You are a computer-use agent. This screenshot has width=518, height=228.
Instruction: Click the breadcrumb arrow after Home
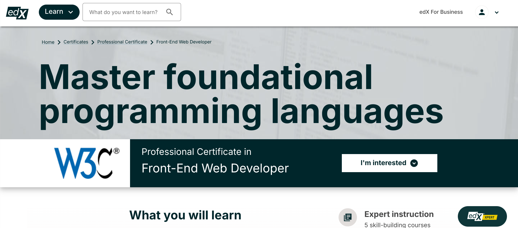pyautogui.click(x=59, y=42)
